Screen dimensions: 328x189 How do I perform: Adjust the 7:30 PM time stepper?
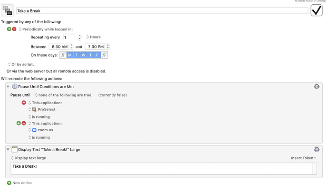(107, 47)
